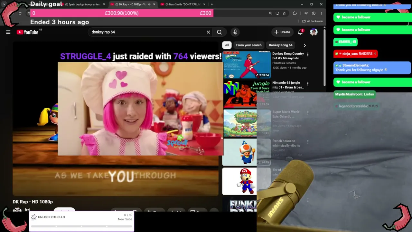Viewport: 412px width, 232px height.
Task: Click the MysticMushroom: Lmfao chat message
Action: coord(354,94)
